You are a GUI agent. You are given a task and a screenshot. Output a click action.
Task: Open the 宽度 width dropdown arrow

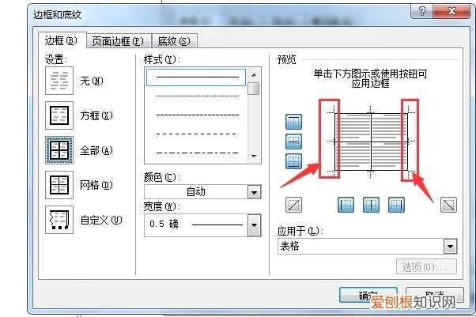coord(254,225)
